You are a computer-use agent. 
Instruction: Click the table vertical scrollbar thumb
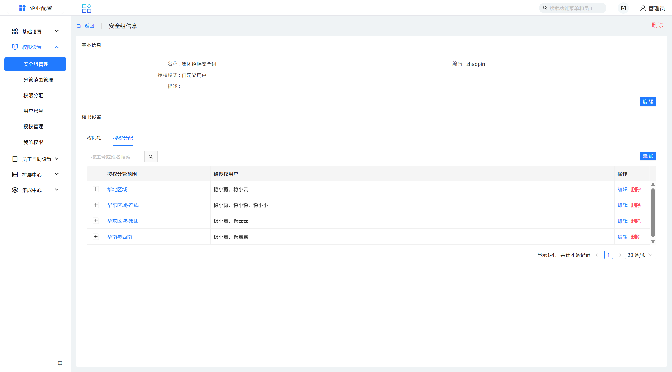(x=653, y=212)
